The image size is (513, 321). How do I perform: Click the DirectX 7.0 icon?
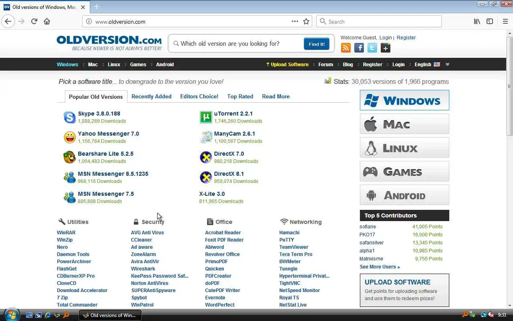[x=206, y=157]
